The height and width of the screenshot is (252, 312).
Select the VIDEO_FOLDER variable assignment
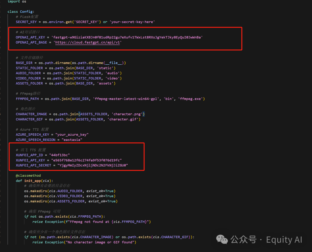pos(28,78)
